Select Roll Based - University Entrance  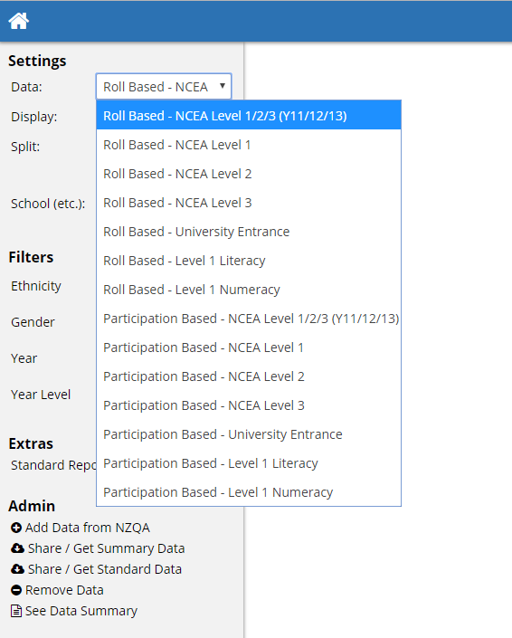249,232
